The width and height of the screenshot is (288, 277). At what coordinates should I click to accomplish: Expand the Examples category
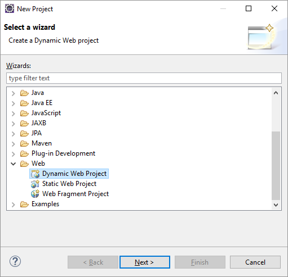(14, 205)
